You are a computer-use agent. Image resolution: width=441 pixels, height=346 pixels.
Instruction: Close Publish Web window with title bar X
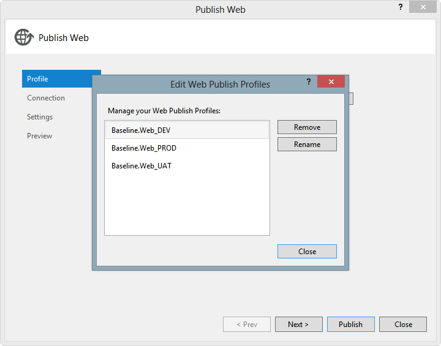click(423, 7)
